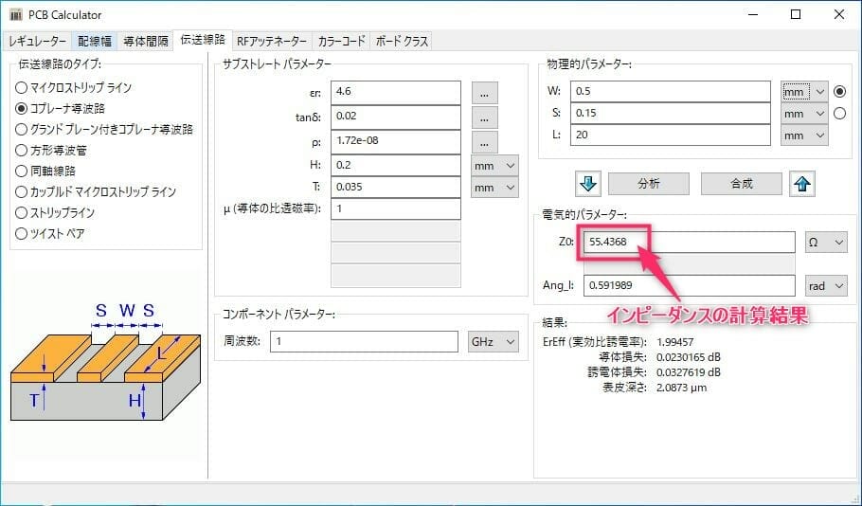
Task: Click the 合成 button
Action: click(x=741, y=184)
